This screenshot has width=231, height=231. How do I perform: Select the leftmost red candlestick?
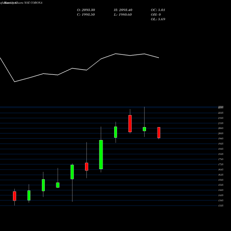click(14, 196)
